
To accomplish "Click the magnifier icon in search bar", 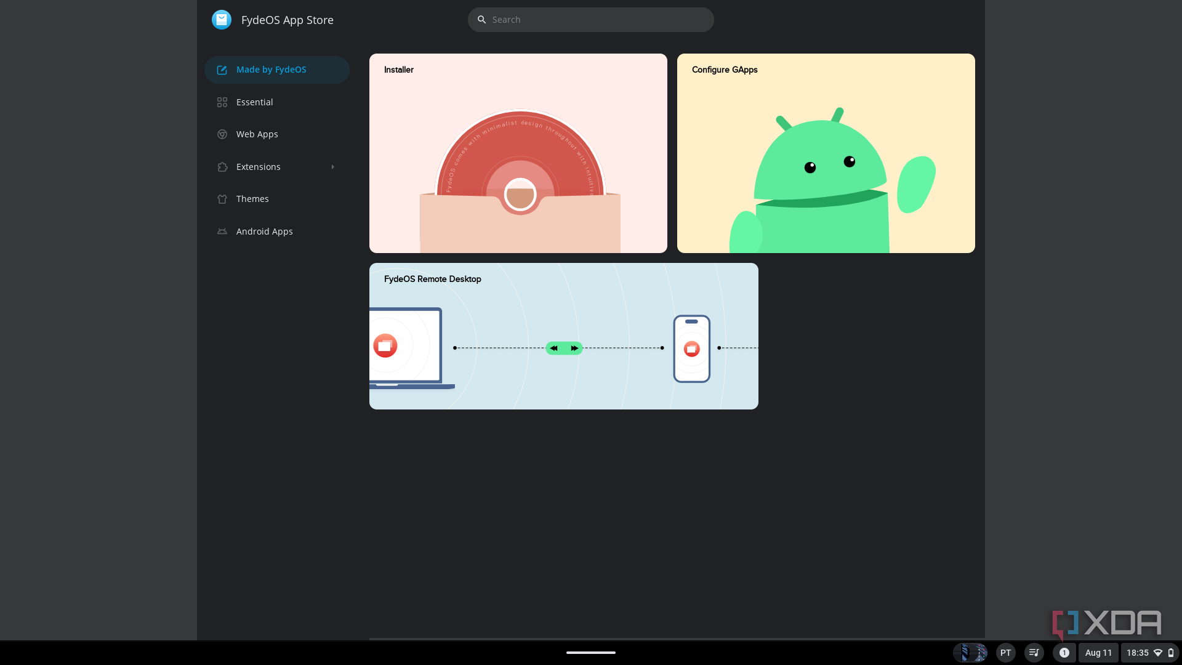I will pyautogui.click(x=482, y=20).
